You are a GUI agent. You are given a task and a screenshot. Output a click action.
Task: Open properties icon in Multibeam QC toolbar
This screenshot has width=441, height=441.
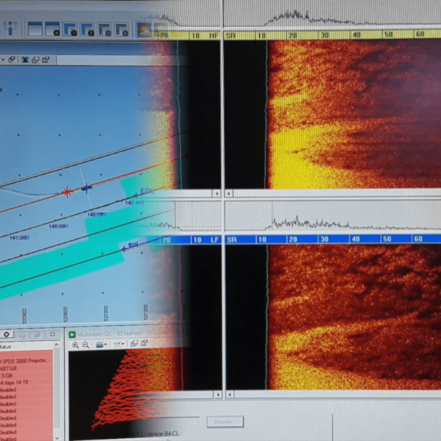[x=144, y=343]
